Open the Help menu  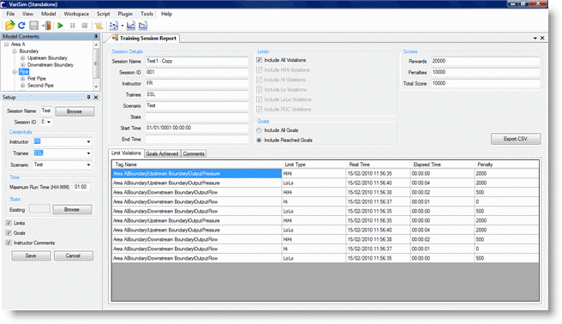[x=166, y=14]
